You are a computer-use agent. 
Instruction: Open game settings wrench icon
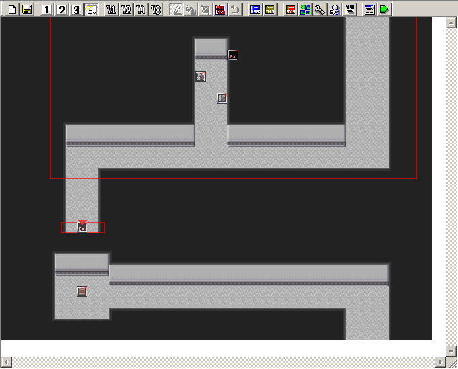click(x=320, y=9)
